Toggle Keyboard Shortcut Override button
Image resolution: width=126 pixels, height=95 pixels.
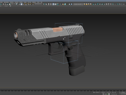[22, 4]
